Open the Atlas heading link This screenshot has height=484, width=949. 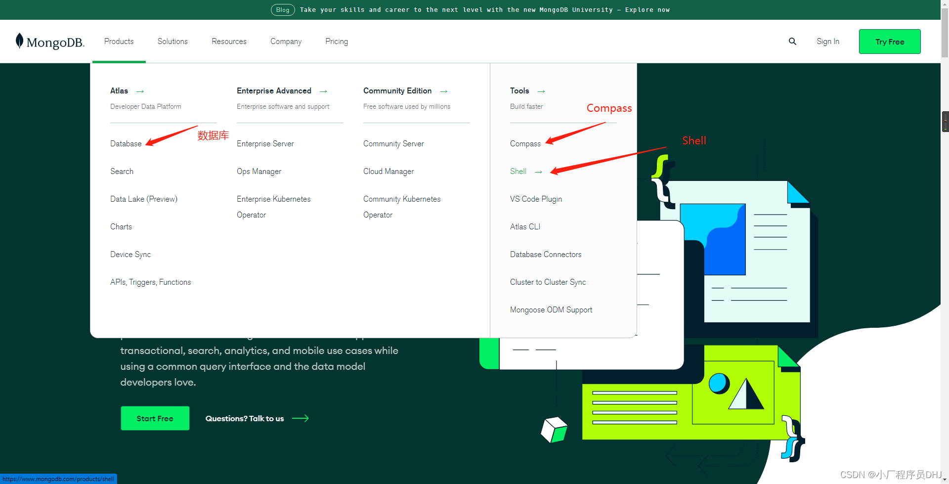pos(119,91)
